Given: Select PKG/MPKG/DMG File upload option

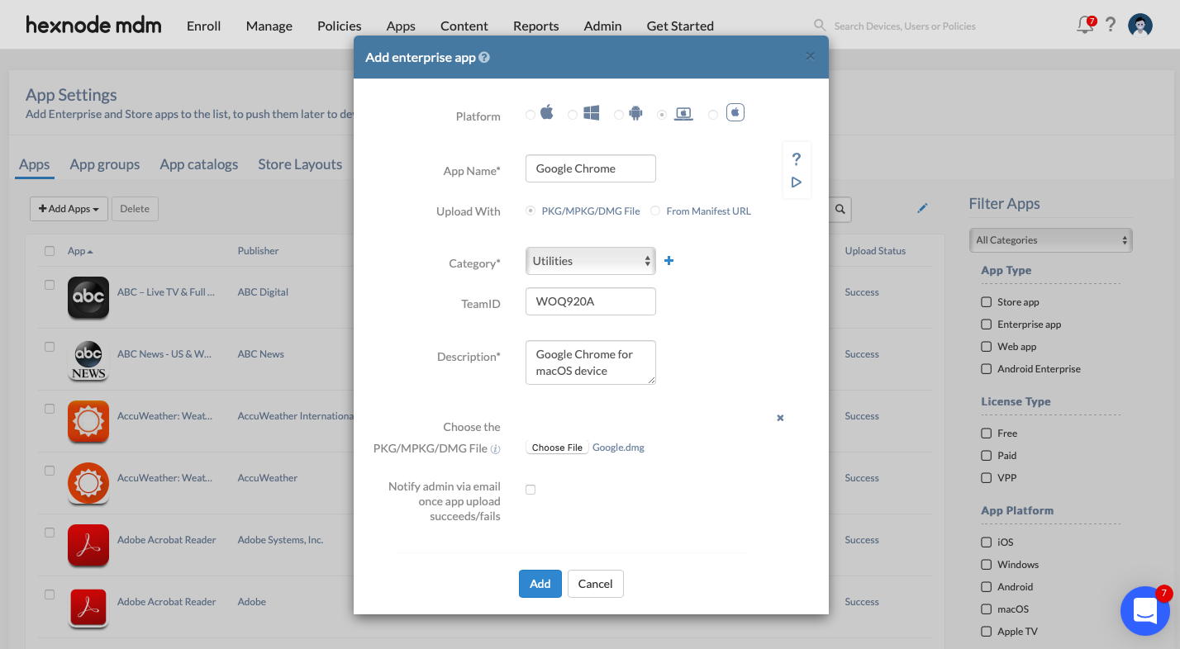Looking at the screenshot, I should point(531,211).
